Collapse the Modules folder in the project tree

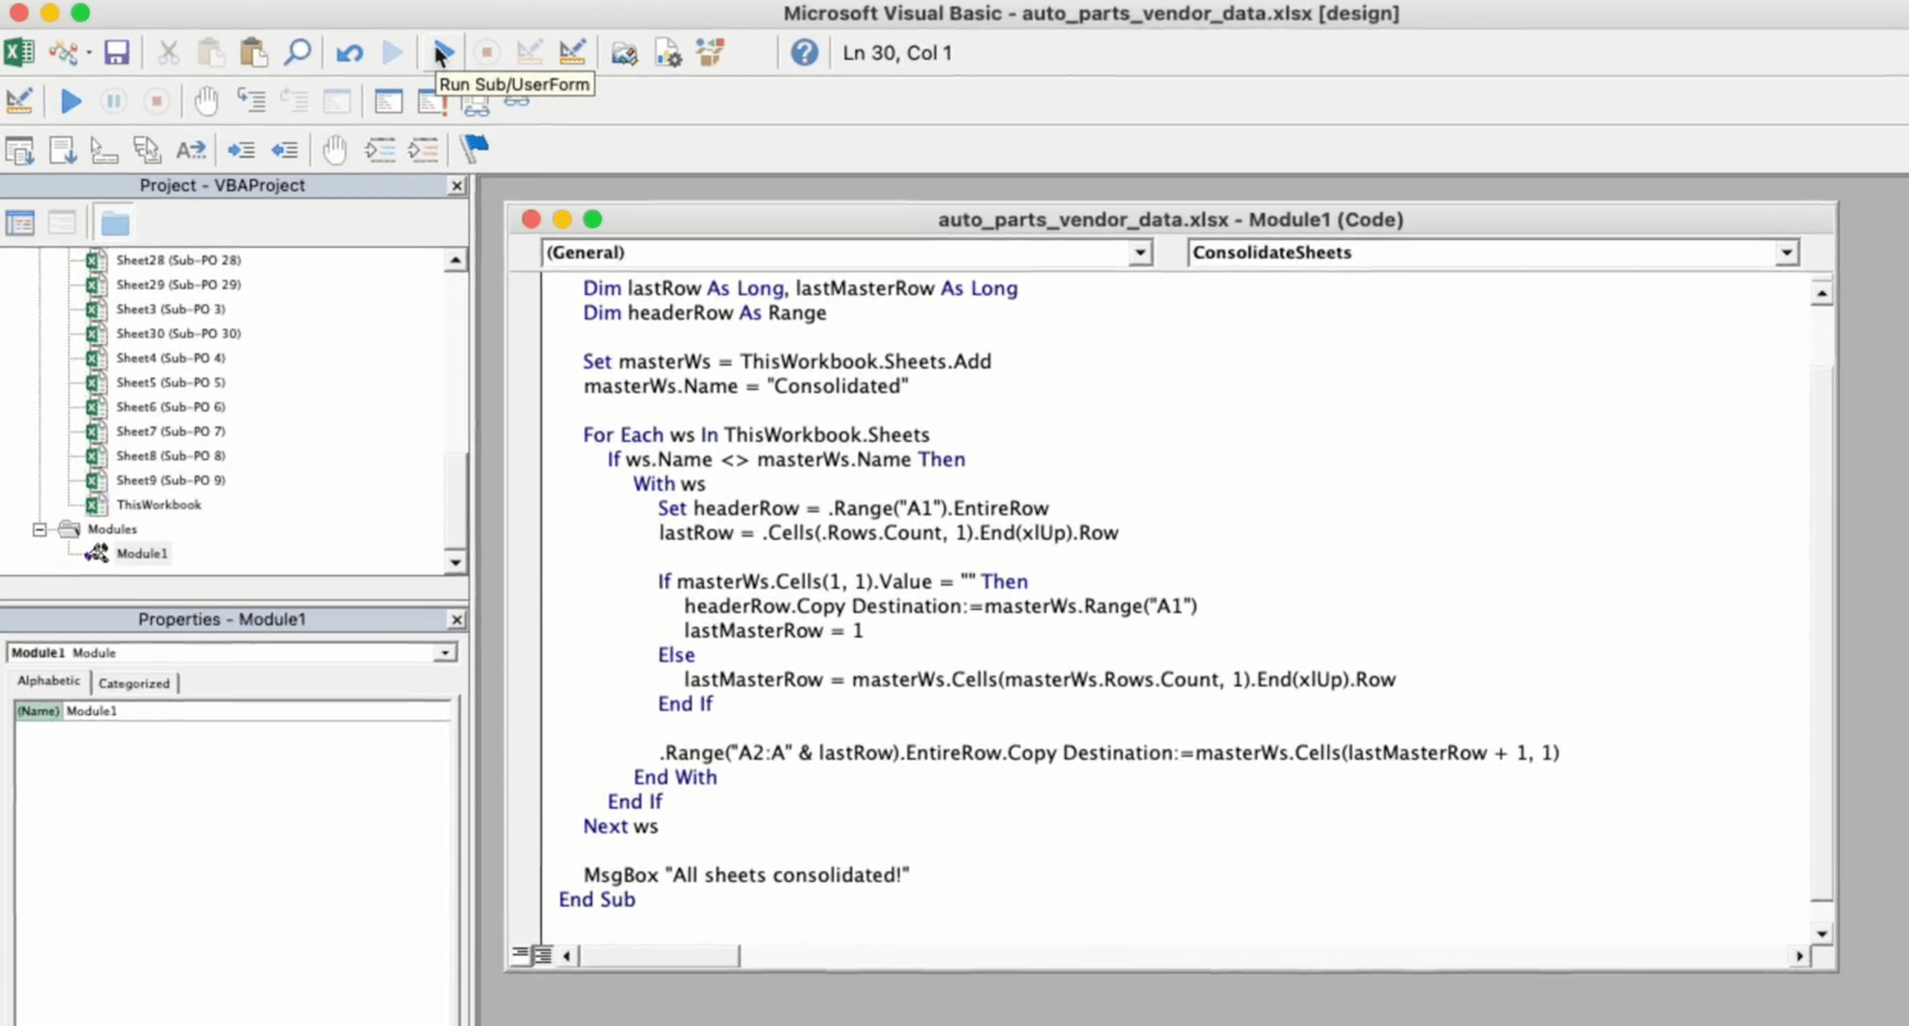[x=39, y=529]
